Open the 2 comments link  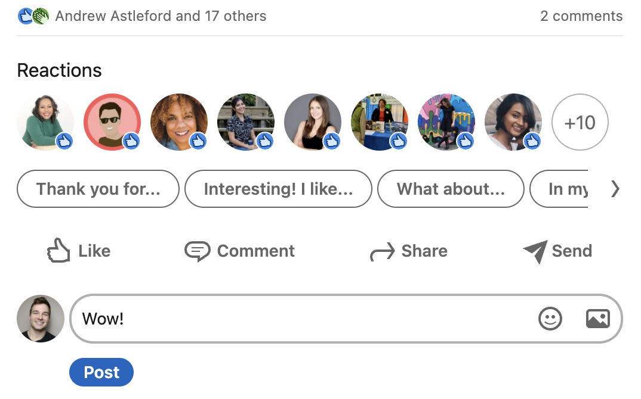click(x=581, y=16)
